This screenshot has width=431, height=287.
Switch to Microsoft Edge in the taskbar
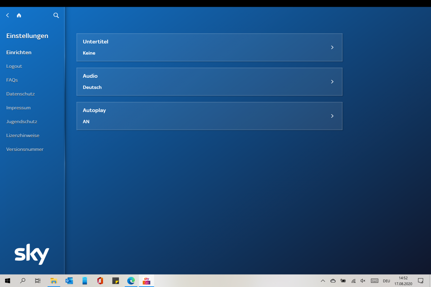131,281
